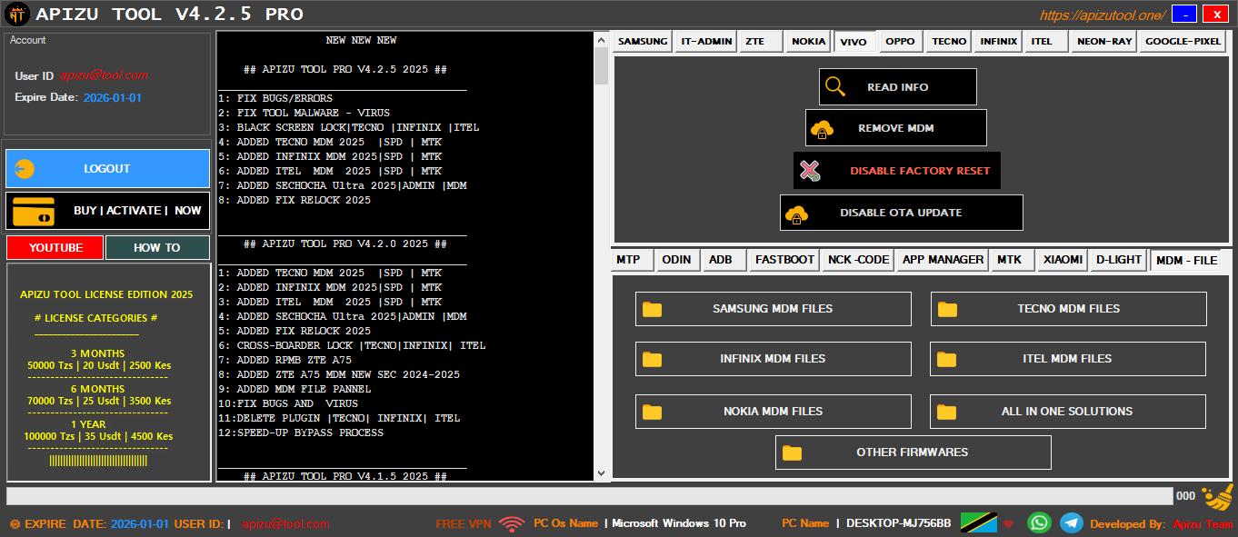Click the LOGOUT button
Viewport: 1238px width, 537px height.
click(x=107, y=169)
